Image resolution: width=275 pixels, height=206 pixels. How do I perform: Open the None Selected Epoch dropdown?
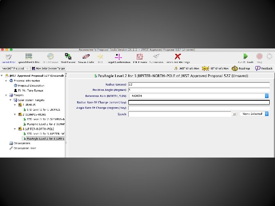[254, 114]
